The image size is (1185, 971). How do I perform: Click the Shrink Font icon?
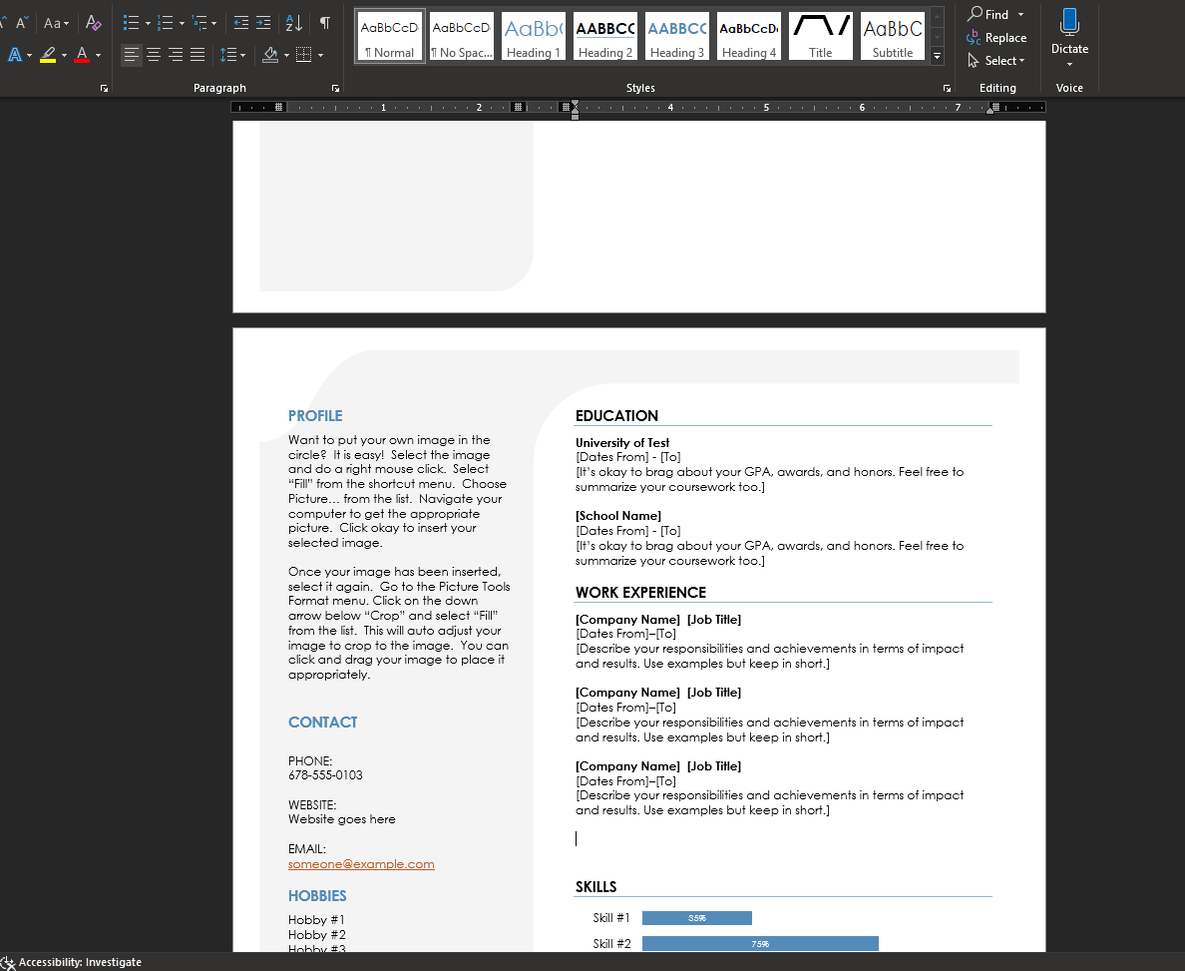[21, 23]
